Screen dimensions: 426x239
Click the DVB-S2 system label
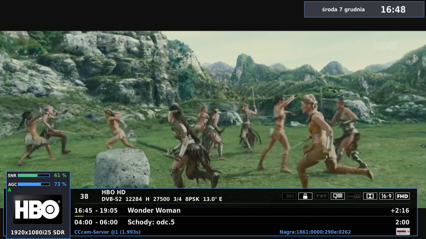pyautogui.click(x=111, y=199)
